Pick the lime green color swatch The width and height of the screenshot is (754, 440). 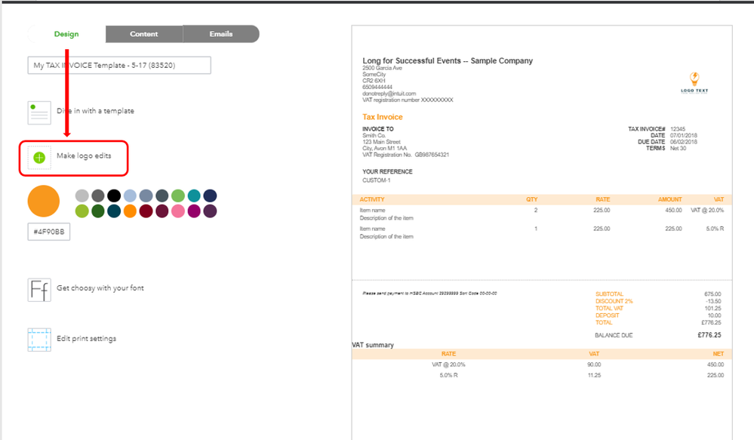coord(82,211)
